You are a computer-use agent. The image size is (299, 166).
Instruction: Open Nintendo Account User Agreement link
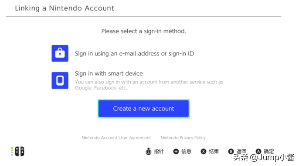116,138
